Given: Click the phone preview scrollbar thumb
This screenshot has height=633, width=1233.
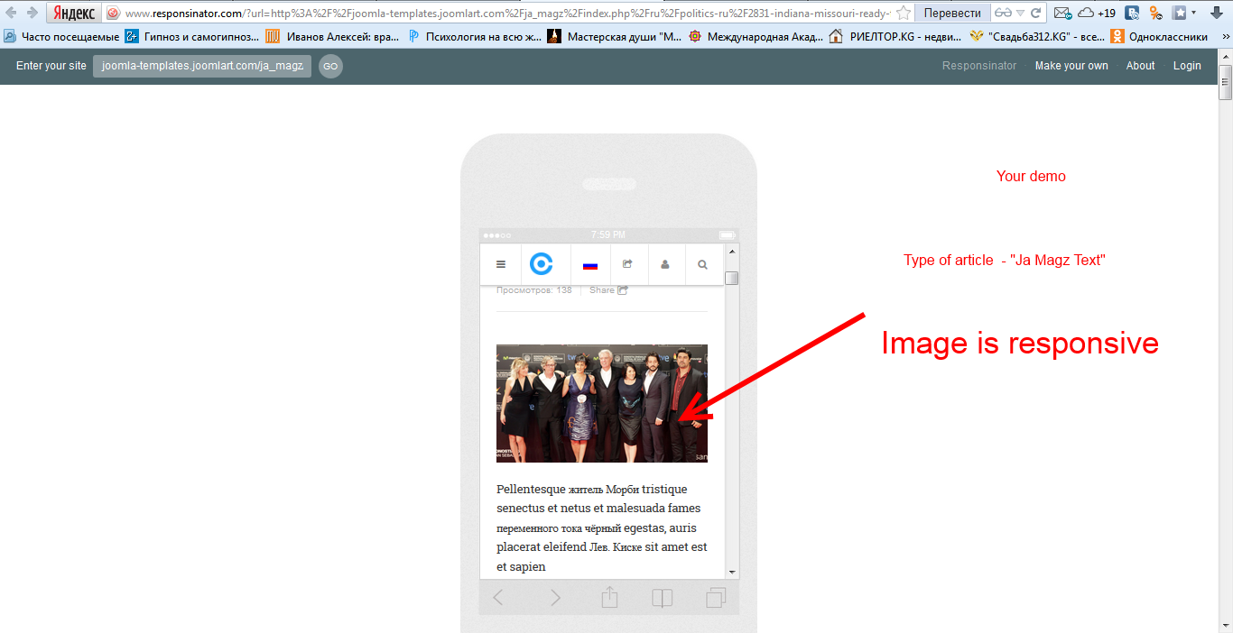Looking at the screenshot, I should (x=732, y=278).
